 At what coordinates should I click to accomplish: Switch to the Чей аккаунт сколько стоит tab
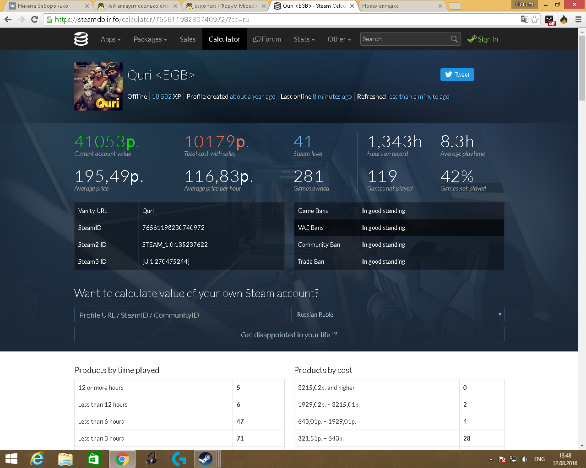tap(136, 6)
